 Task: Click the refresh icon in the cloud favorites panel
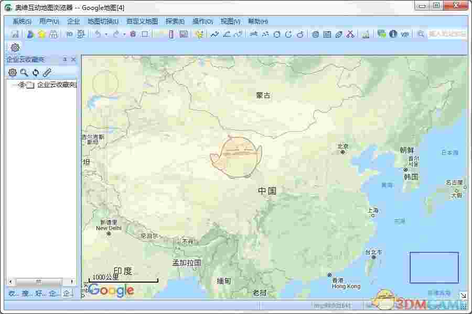pyautogui.click(x=36, y=73)
